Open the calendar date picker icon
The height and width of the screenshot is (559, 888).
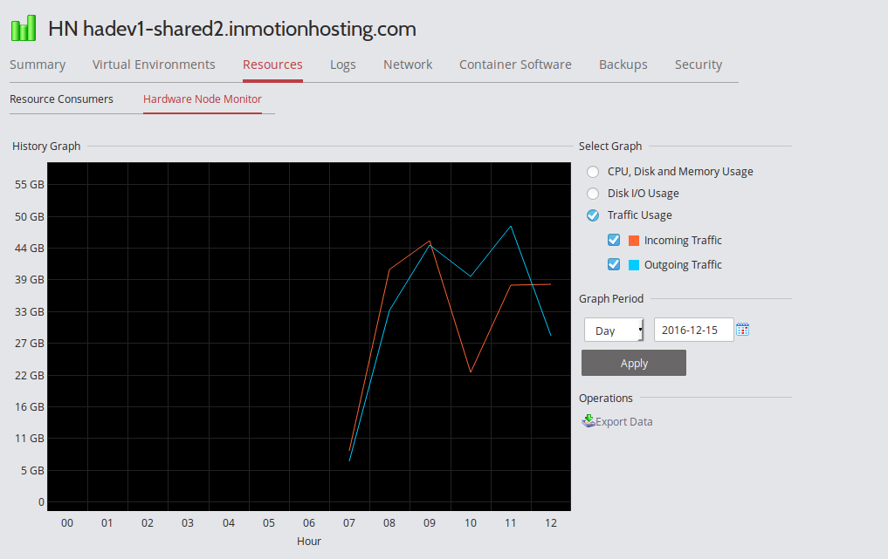743,330
